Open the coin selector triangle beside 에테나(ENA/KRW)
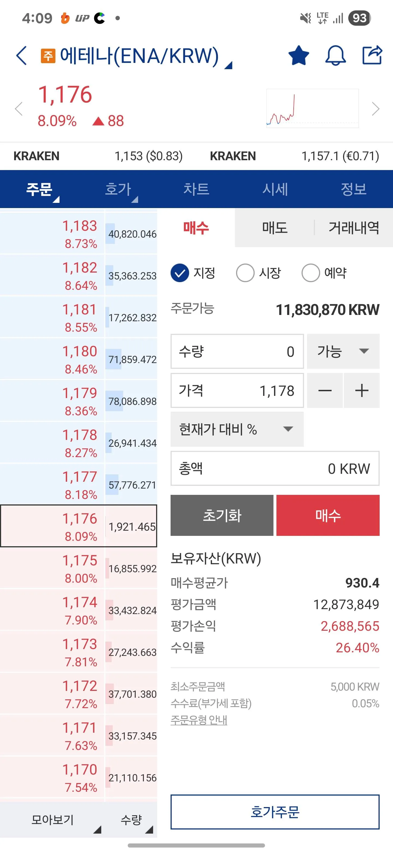This screenshot has height=853, width=393. click(x=228, y=65)
